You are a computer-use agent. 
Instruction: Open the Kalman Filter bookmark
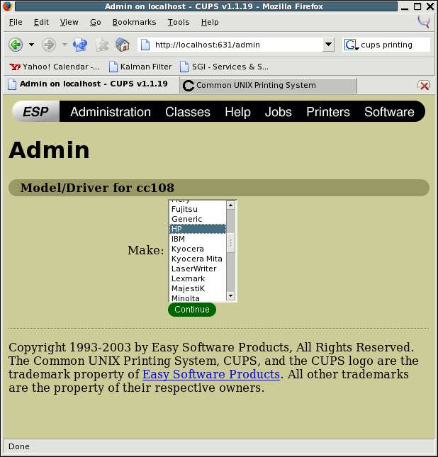(x=140, y=67)
